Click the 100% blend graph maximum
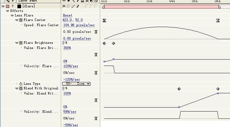This screenshot has height=127, width=230. click(x=67, y=93)
